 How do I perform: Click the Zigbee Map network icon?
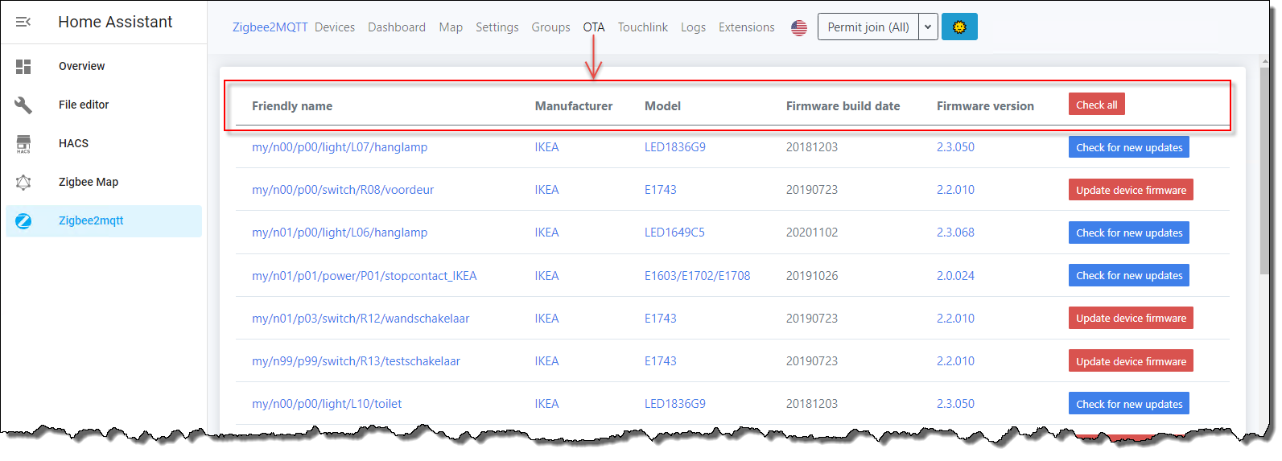coord(23,183)
